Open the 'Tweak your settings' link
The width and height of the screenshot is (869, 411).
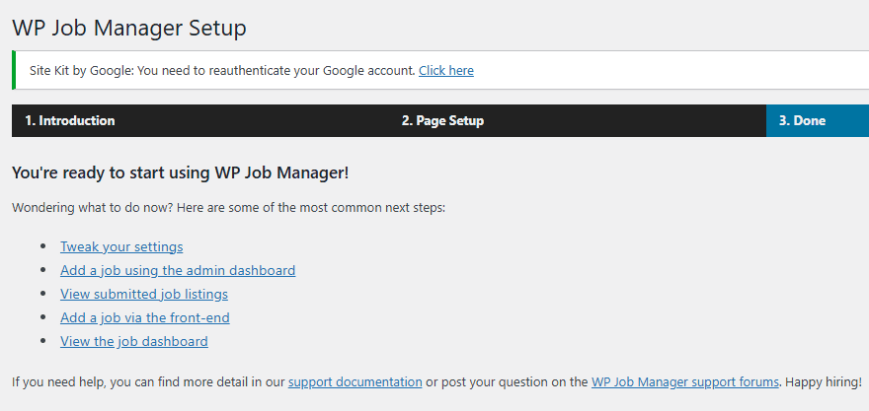tap(121, 246)
